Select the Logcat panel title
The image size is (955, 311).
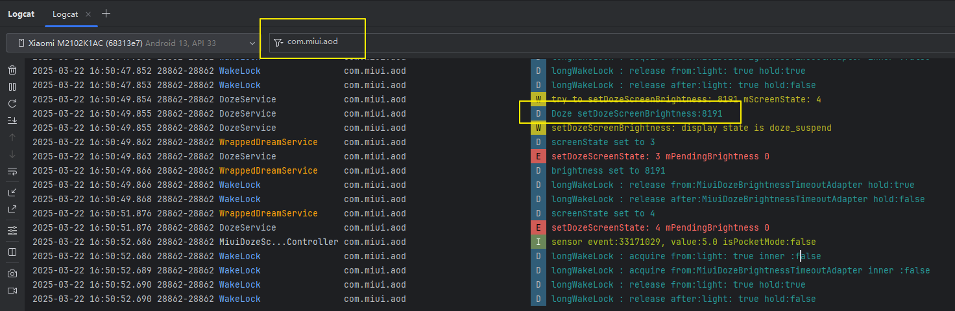coord(21,14)
